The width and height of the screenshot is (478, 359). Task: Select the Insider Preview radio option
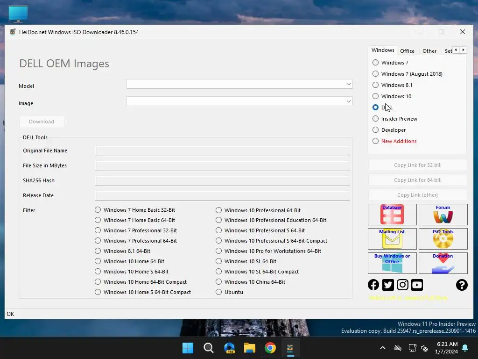pyautogui.click(x=395, y=119)
